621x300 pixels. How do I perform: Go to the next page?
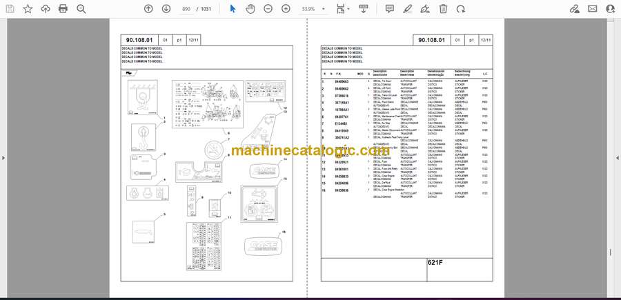[166, 9]
